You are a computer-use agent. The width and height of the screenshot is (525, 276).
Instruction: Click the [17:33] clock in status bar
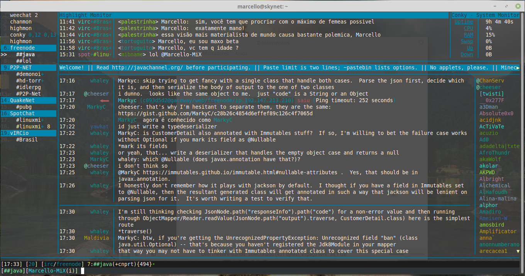point(12,264)
